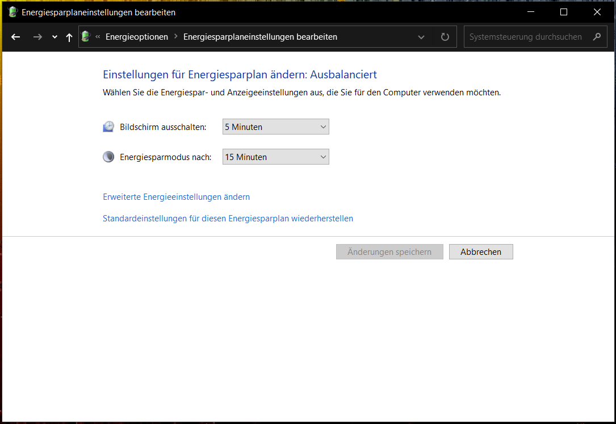
Task: Open Energieoptionen breadcrumb
Action: pyautogui.click(x=137, y=37)
